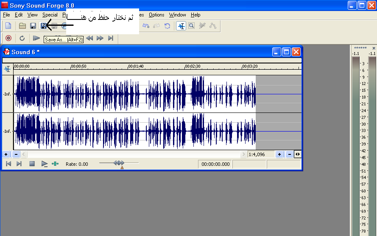Select the Edit tool in the toolbar

(x=181, y=26)
